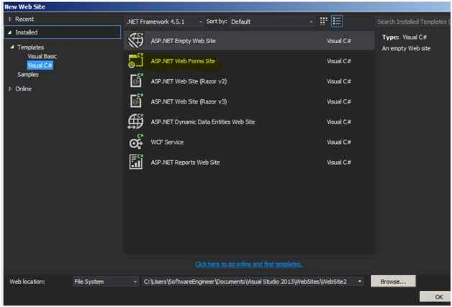The height and width of the screenshot is (307, 452).
Task: Select ASP.NET Dynamic Data Entities Web Site
Action: click(250, 122)
